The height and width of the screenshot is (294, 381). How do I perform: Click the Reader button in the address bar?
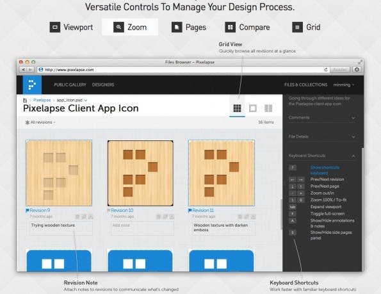339,70
